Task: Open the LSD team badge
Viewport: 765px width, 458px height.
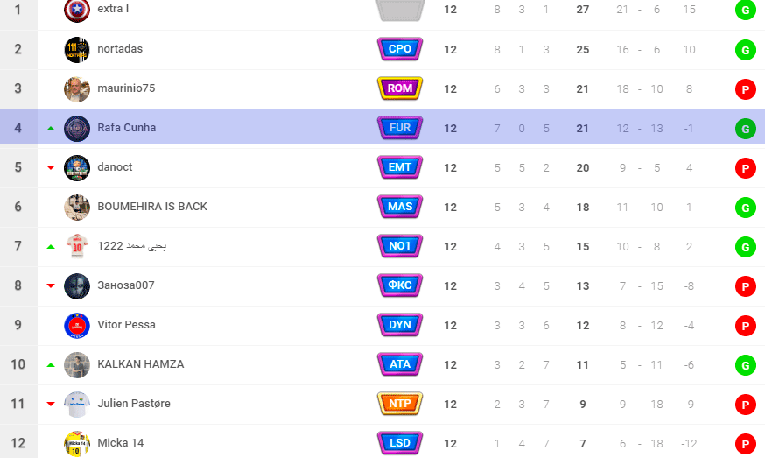Action: (x=400, y=443)
